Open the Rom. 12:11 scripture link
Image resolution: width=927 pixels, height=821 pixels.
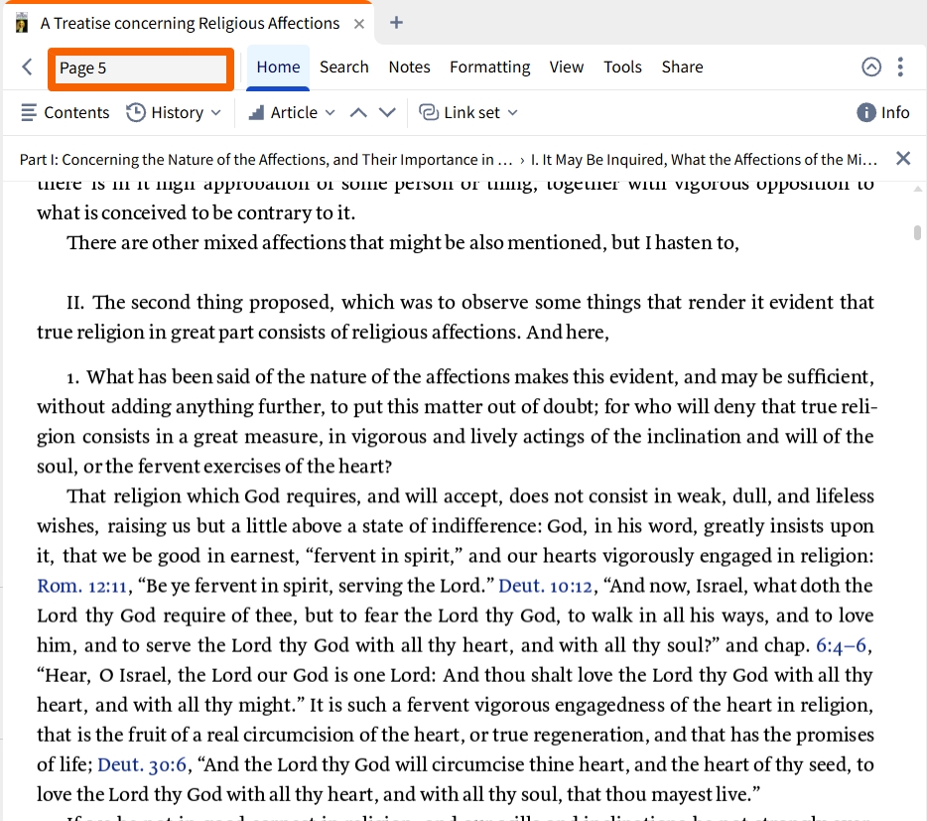[82, 586]
